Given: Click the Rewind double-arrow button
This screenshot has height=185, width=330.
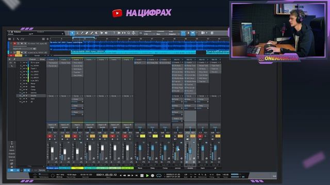Looking at the screenshot, I should [124, 175].
